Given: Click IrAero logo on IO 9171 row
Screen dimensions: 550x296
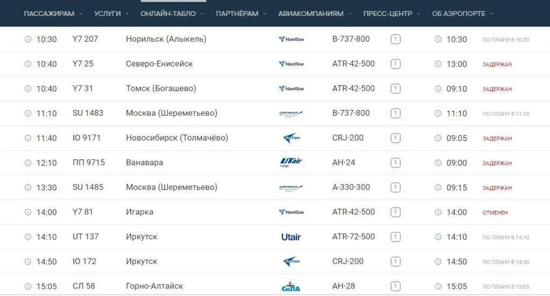Looking at the screenshot, I should [x=291, y=138].
